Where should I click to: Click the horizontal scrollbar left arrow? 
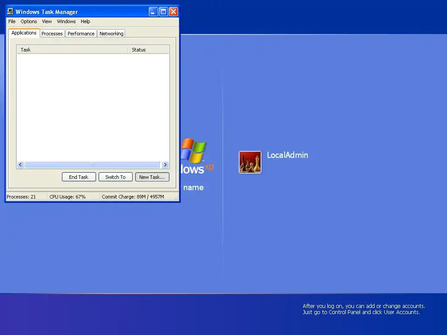click(x=21, y=164)
